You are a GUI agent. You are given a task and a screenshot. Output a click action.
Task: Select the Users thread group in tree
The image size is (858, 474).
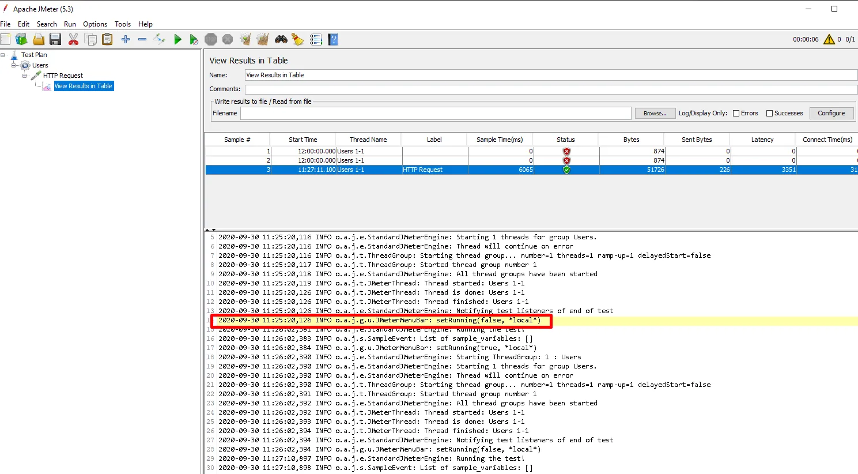point(40,65)
